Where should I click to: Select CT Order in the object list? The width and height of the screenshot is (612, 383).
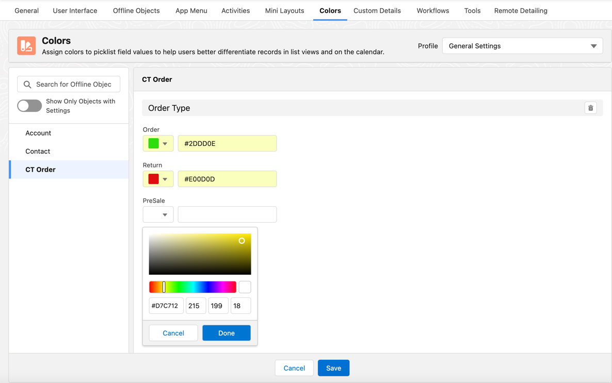pos(40,169)
